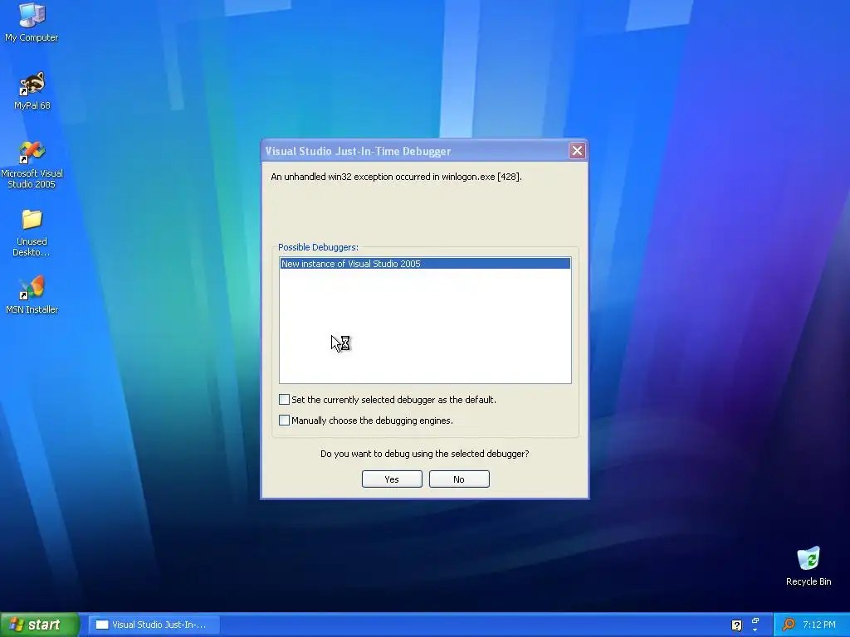
Task: Open the language bar options arrow
Action: (x=755, y=630)
